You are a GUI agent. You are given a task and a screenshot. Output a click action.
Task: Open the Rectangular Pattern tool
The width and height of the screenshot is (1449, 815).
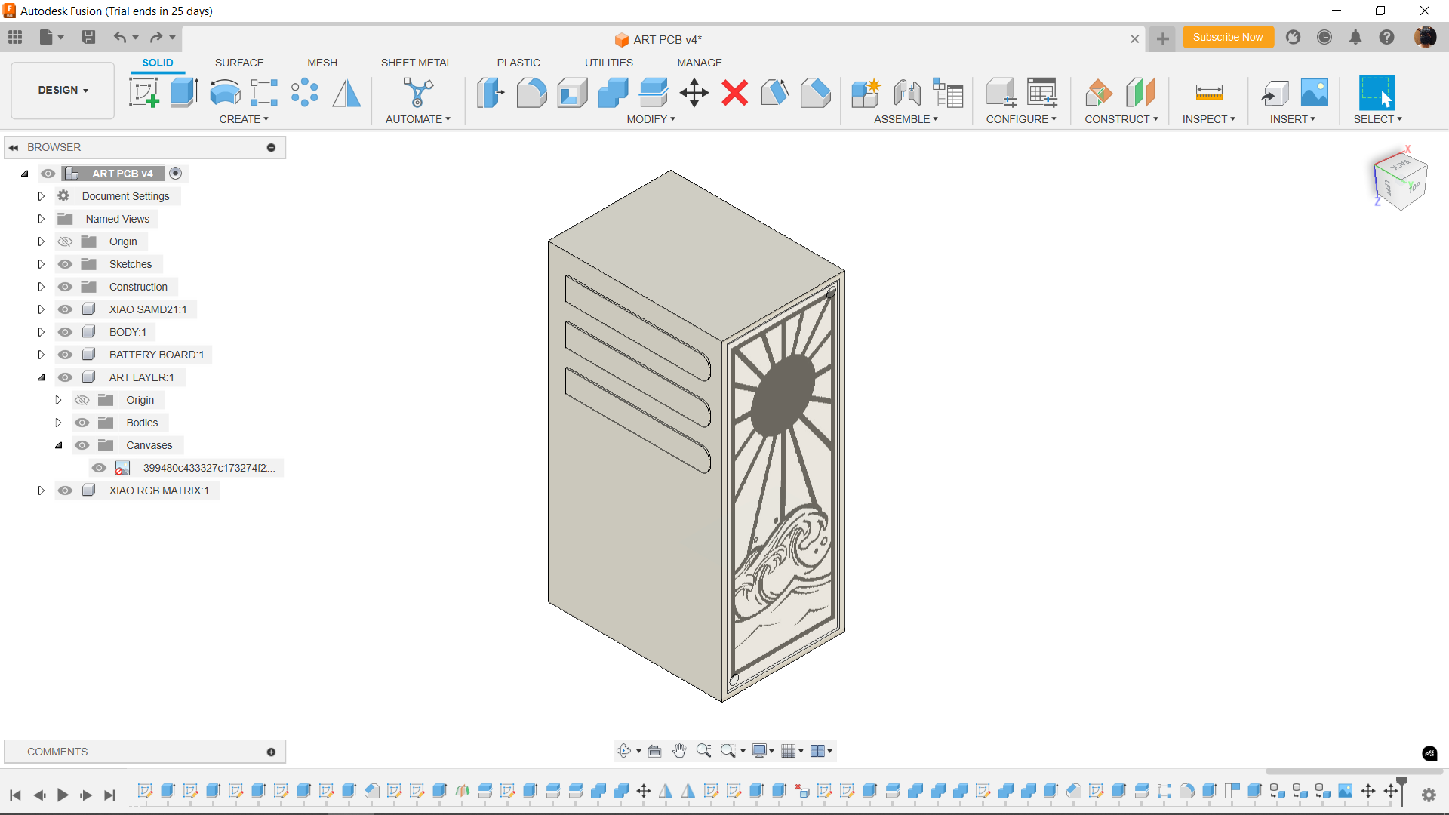click(x=265, y=93)
